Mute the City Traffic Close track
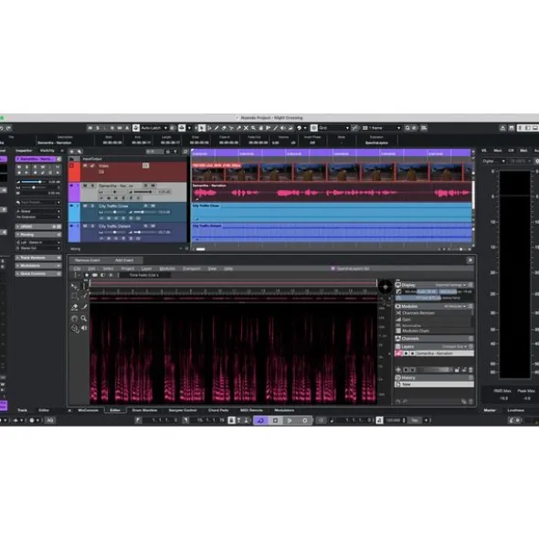 [85, 206]
